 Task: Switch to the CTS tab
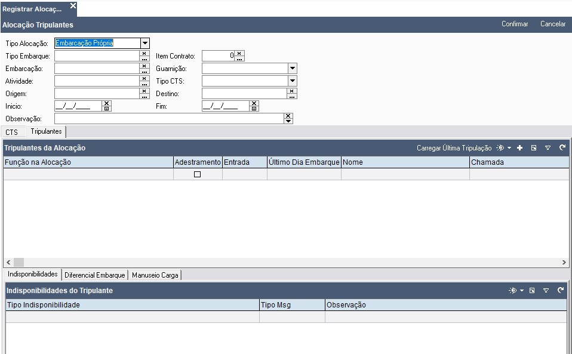pos(12,132)
